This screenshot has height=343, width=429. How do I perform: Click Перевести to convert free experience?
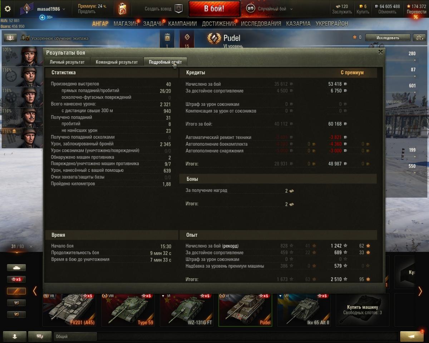pyautogui.click(x=416, y=9)
